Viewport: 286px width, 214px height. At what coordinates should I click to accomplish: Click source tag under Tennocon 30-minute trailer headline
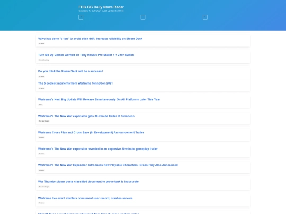click(44, 121)
